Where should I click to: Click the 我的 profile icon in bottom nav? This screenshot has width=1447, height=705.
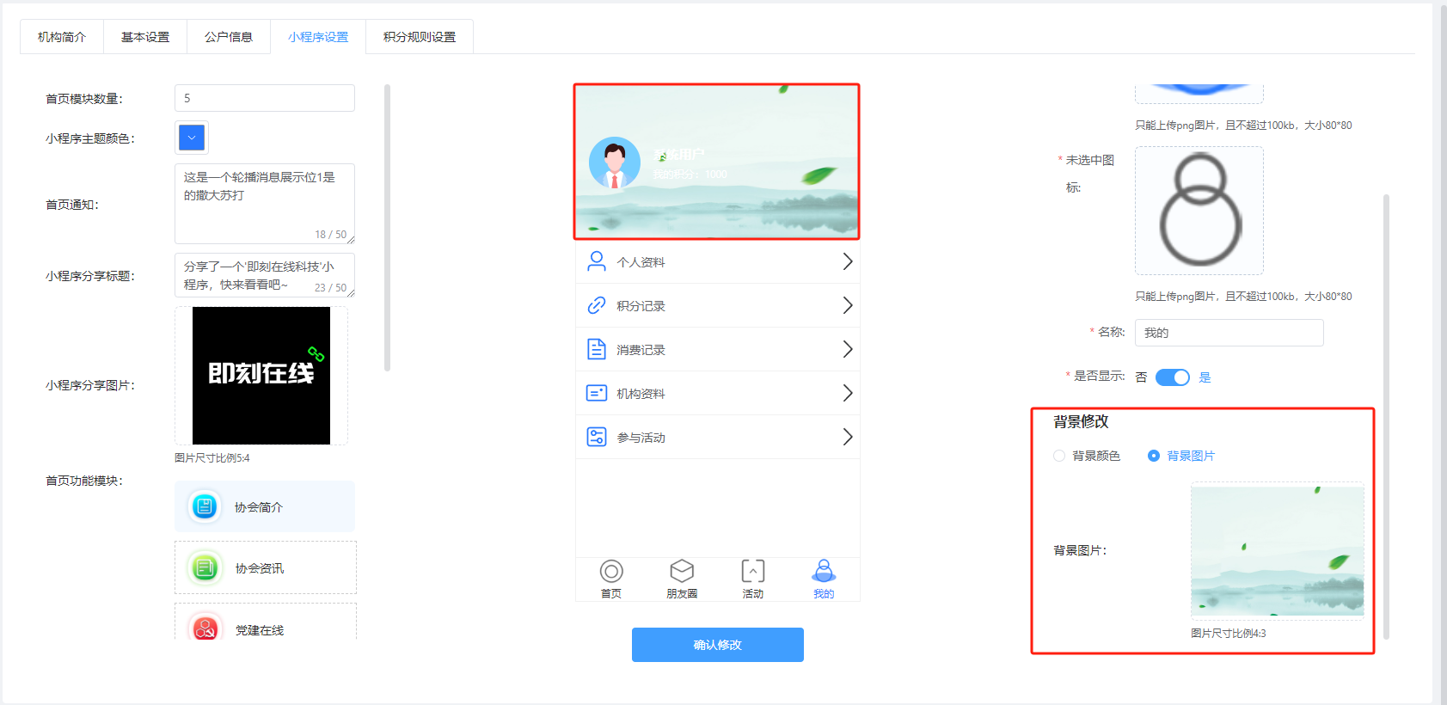pyautogui.click(x=824, y=572)
